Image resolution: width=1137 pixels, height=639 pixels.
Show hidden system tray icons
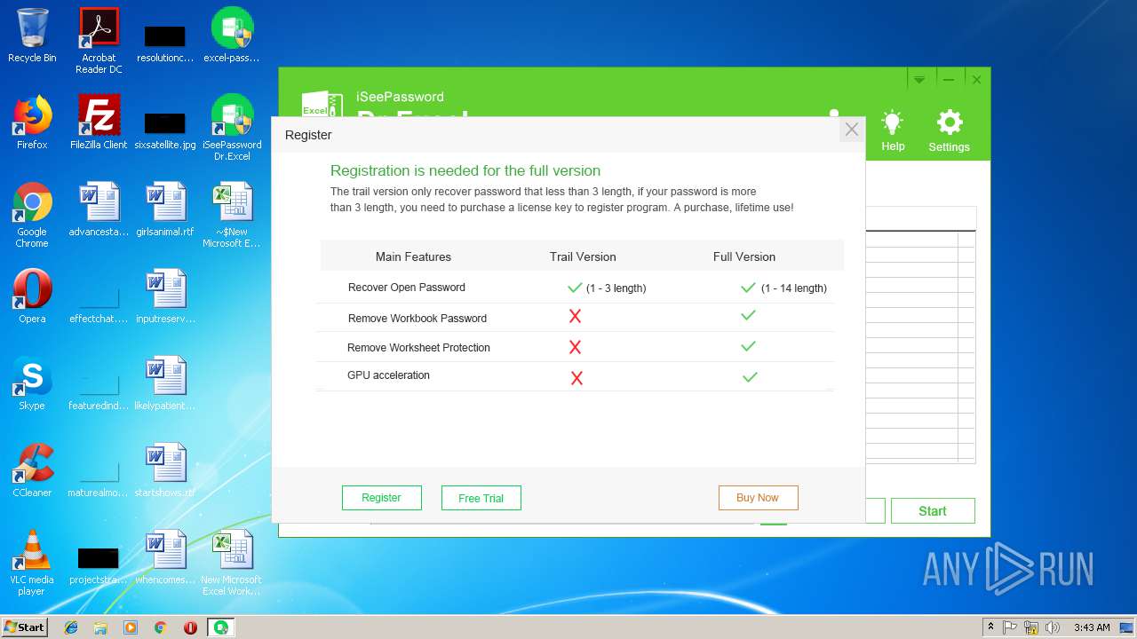pyautogui.click(x=990, y=627)
